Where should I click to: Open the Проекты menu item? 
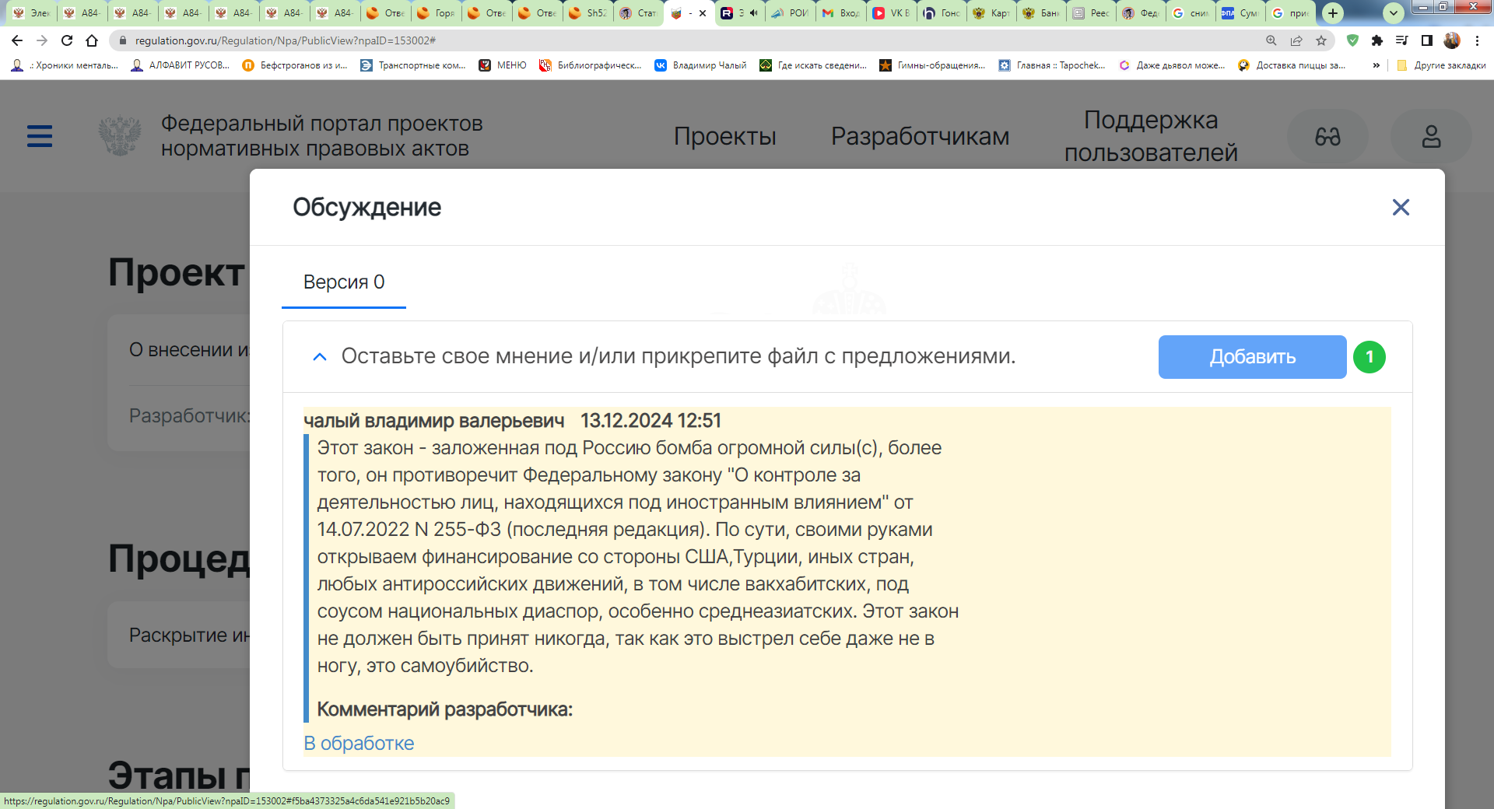click(x=724, y=136)
